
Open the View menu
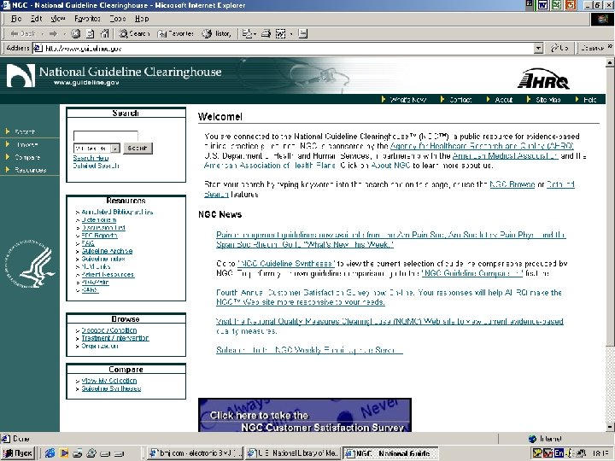tap(58, 19)
